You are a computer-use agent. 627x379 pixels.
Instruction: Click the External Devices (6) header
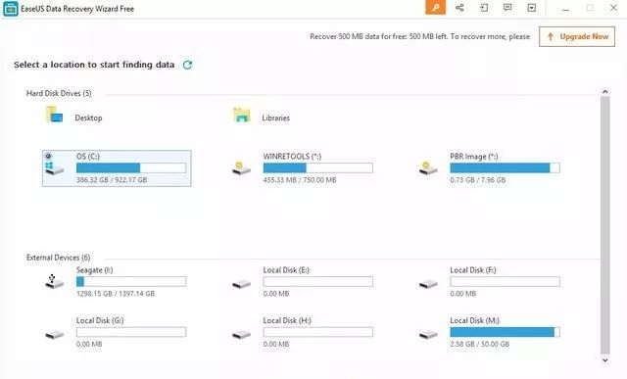[59, 258]
